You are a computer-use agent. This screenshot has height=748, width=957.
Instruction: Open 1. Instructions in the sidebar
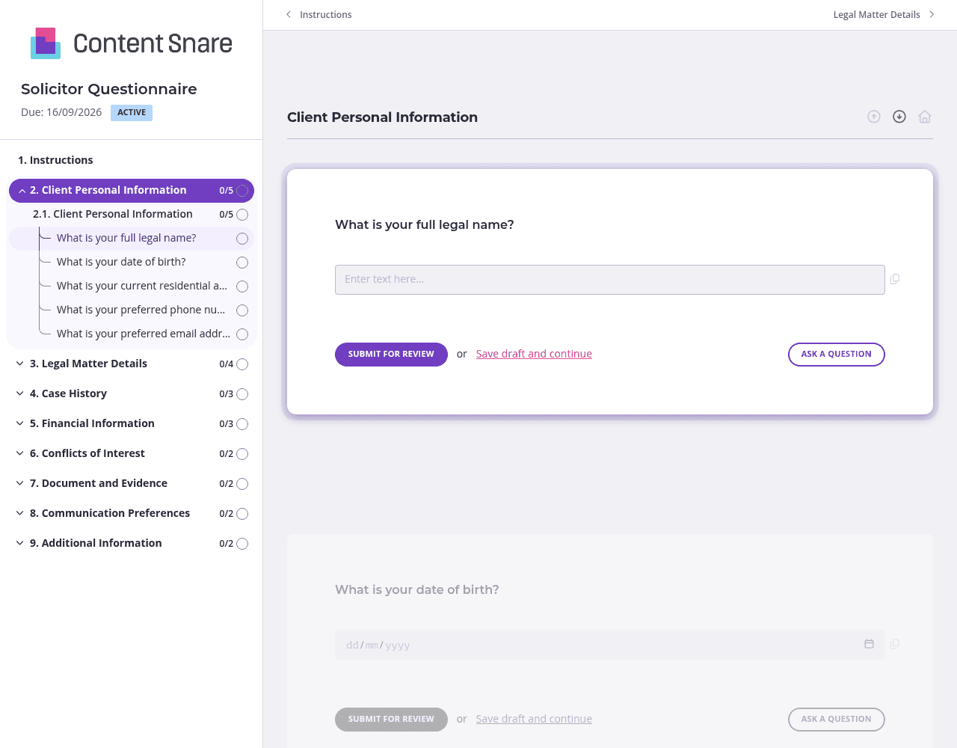(55, 160)
